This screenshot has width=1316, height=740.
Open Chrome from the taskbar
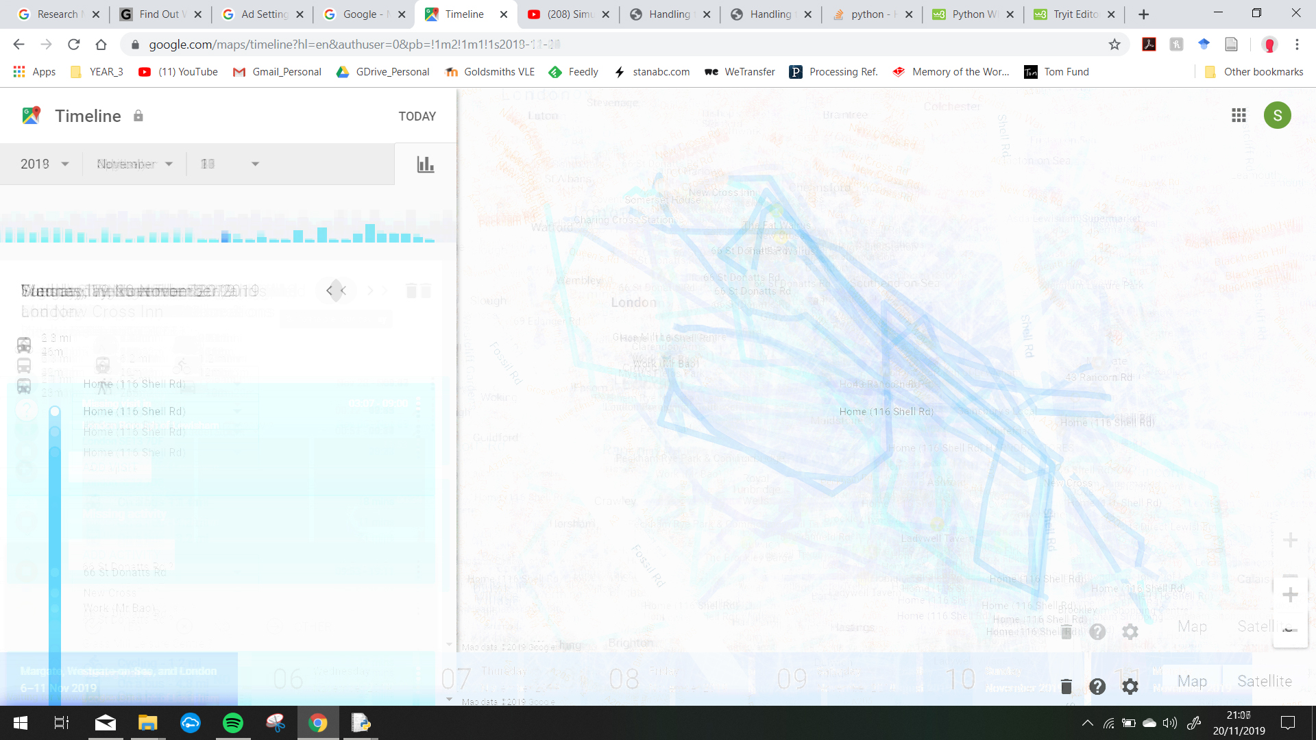click(x=318, y=723)
